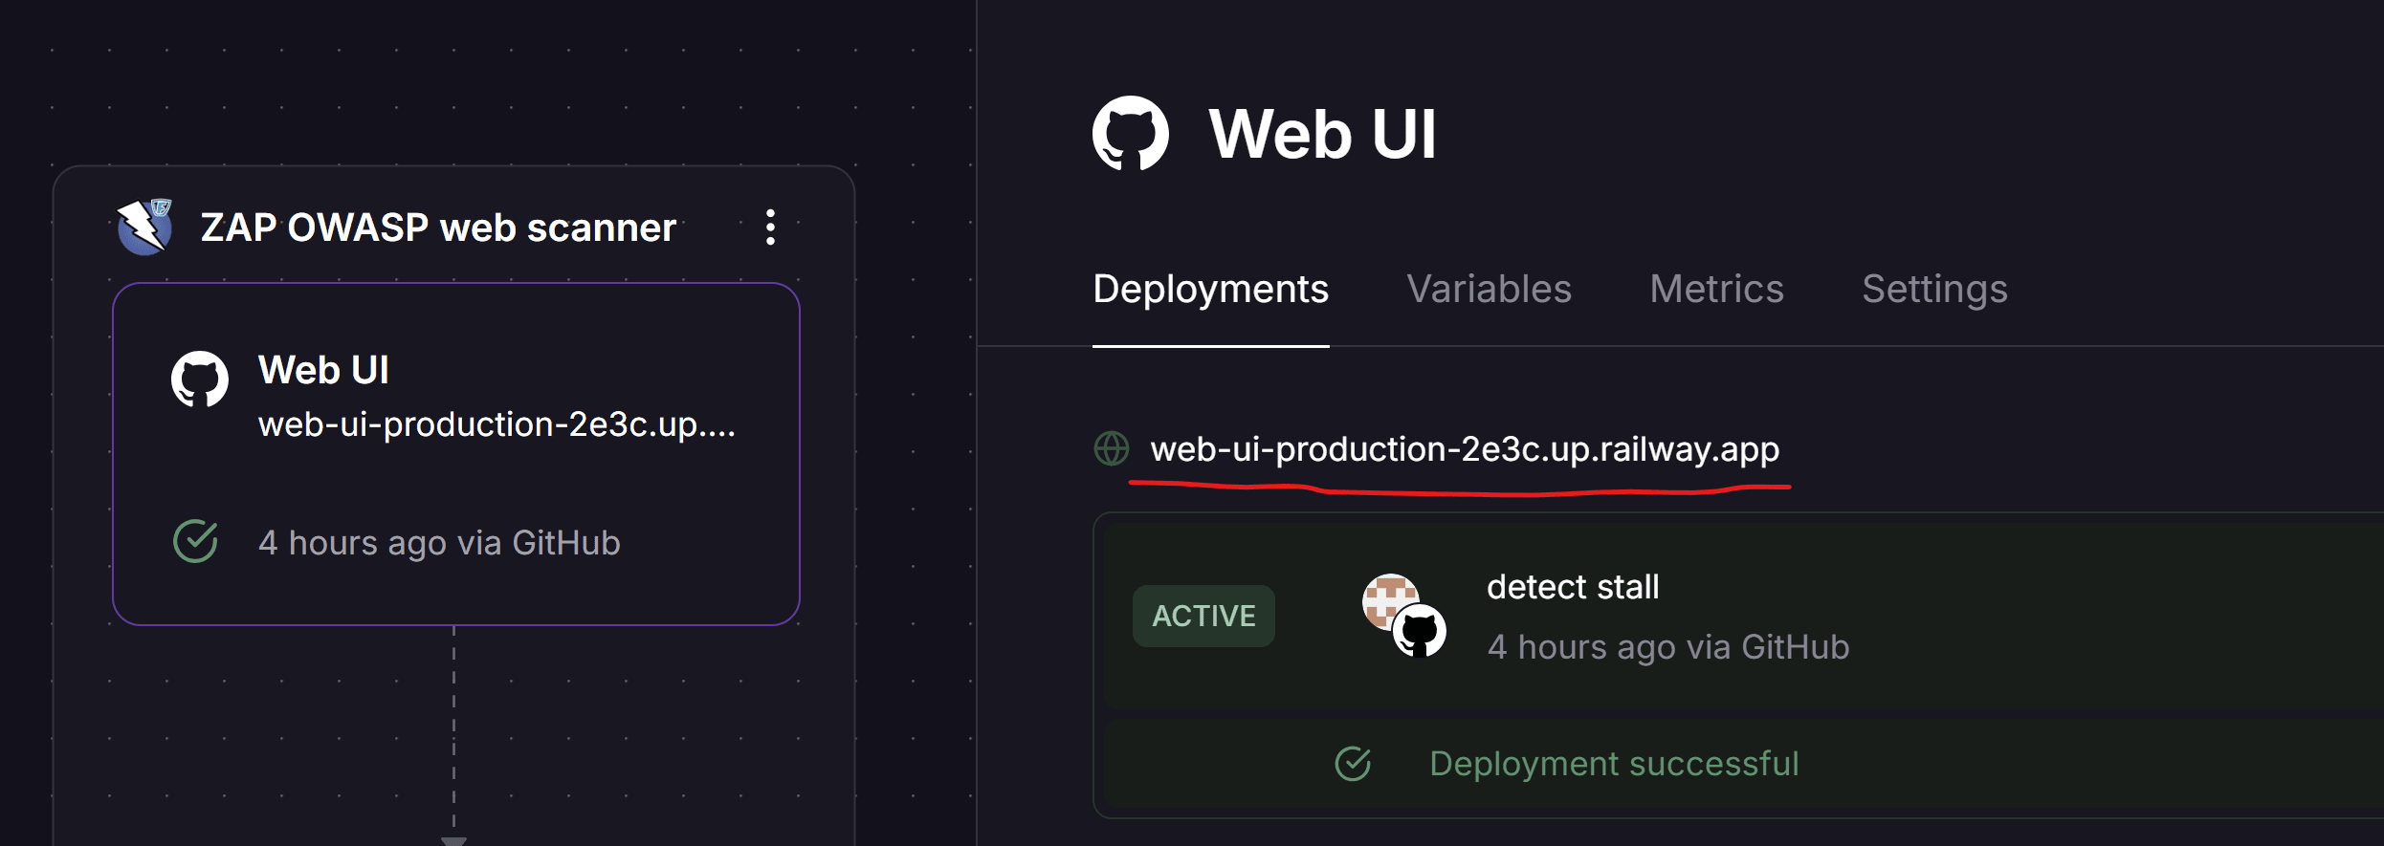The width and height of the screenshot is (2384, 846).
Task: Click truncated domain on Web UI card
Action: 497,424
